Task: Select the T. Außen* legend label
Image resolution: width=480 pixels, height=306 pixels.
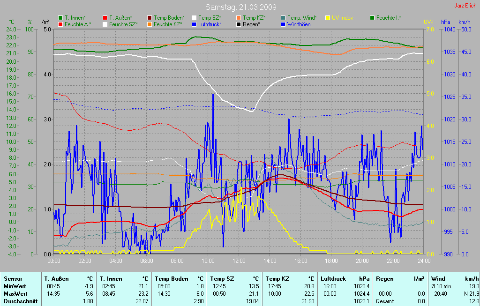Action: click(120, 18)
